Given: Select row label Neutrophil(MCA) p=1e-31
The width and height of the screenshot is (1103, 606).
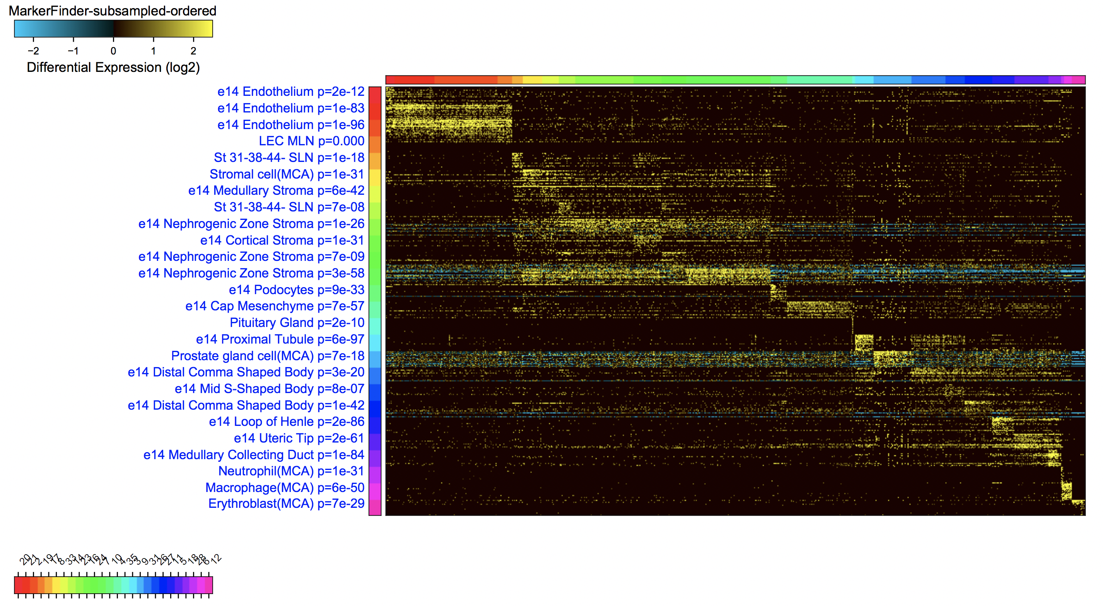Looking at the screenshot, I should 291,471.
